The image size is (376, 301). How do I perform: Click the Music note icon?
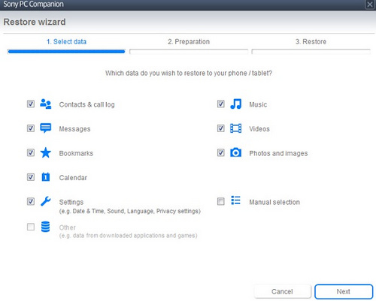click(235, 104)
